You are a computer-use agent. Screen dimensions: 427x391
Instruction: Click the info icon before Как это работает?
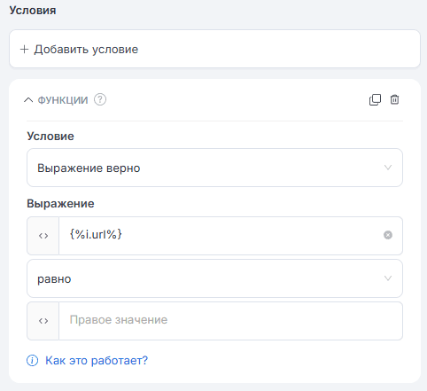coord(33,360)
